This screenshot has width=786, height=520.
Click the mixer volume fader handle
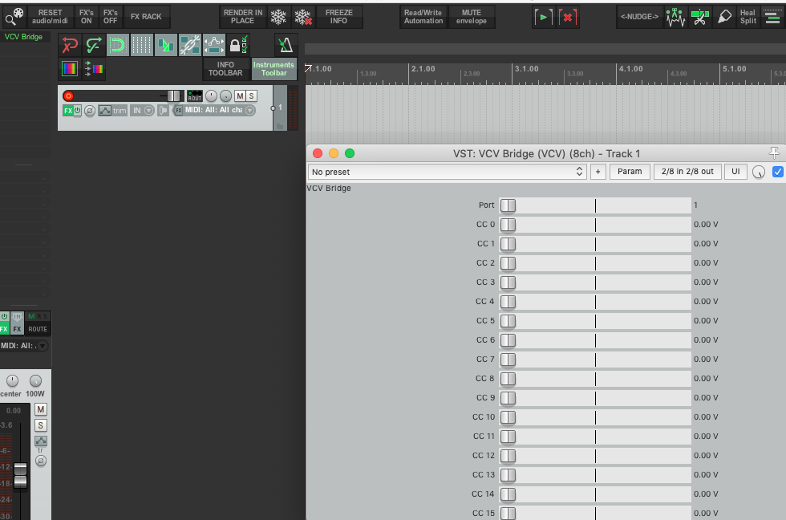pyautogui.click(x=21, y=476)
